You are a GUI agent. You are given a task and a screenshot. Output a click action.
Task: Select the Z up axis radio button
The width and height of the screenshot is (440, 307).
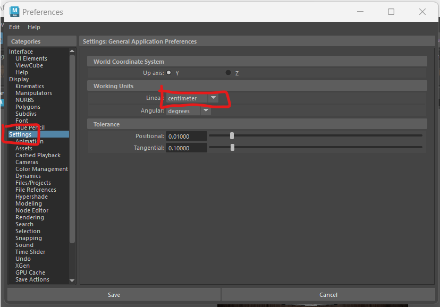pos(229,73)
